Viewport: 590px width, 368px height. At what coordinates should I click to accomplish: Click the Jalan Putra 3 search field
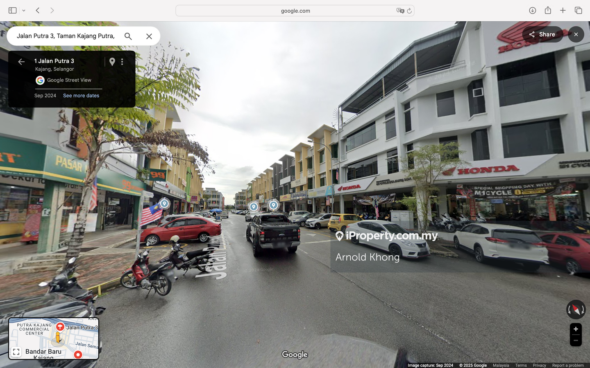pos(66,36)
